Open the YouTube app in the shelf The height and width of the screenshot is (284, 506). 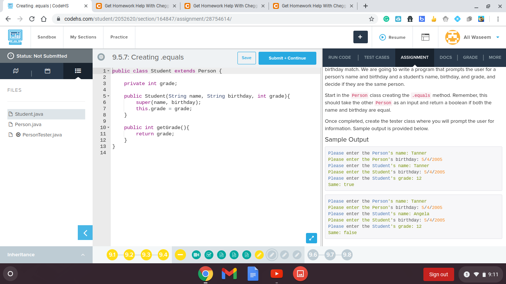(x=276, y=274)
